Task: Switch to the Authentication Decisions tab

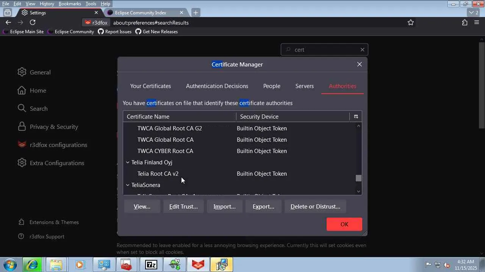Action: (217, 86)
